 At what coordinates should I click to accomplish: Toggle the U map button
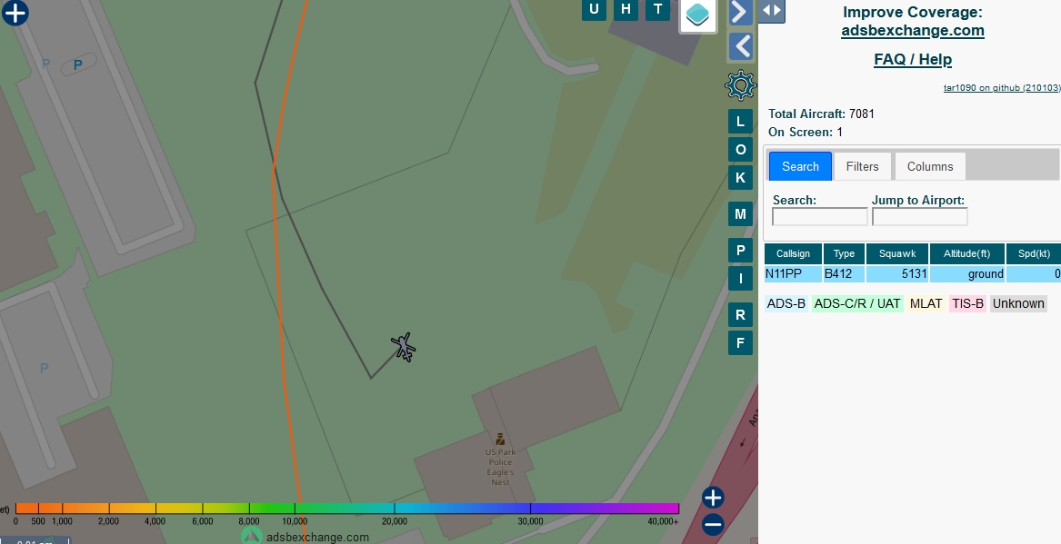coord(594,9)
